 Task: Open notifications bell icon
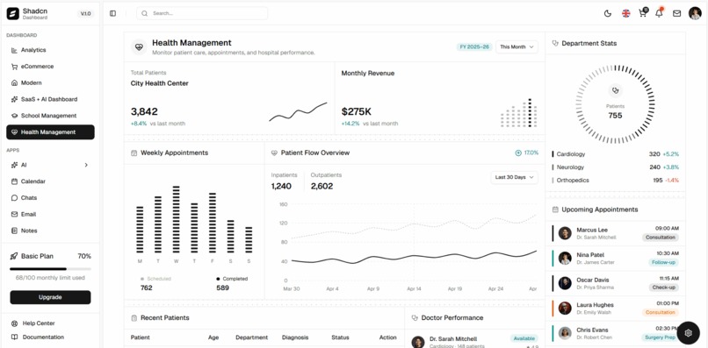coord(659,13)
